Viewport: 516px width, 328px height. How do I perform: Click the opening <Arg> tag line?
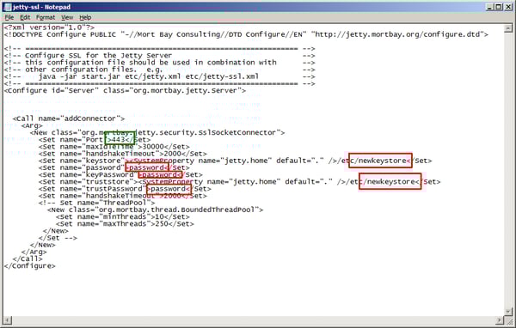[32, 125]
